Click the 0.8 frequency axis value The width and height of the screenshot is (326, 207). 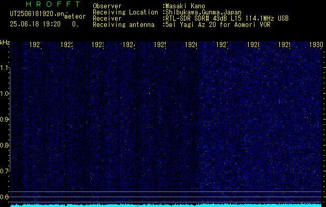pyautogui.click(x=4, y=145)
